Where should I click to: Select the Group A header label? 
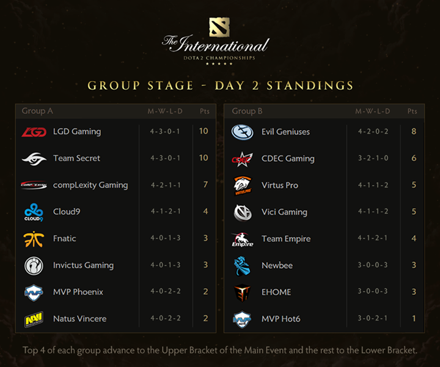(37, 111)
